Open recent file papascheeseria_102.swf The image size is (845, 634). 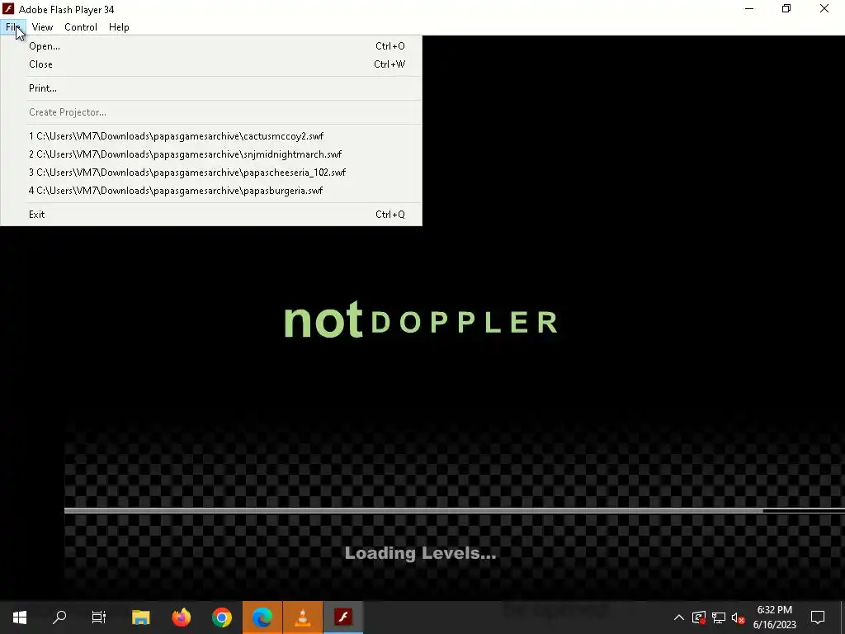pyautogui.click(x=210, y=173)
